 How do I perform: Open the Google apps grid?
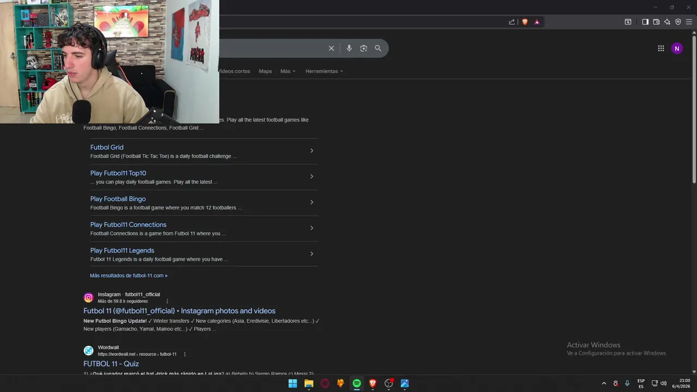[x=661, y=48]
